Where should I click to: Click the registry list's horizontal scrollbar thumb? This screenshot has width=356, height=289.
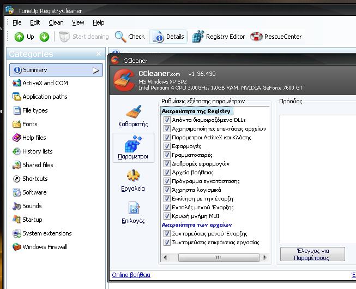click(219, 258)
